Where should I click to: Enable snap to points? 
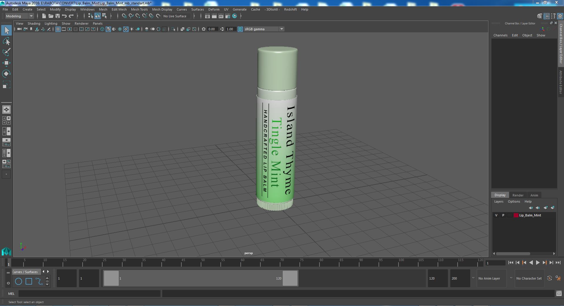click(x=138, y=16)
